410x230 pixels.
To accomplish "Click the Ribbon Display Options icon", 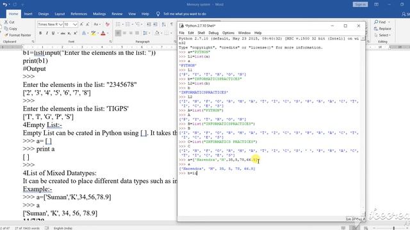I will tap(376, 4).
